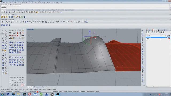
Task: Open the Windows Start menu
Action: (2, 94)
